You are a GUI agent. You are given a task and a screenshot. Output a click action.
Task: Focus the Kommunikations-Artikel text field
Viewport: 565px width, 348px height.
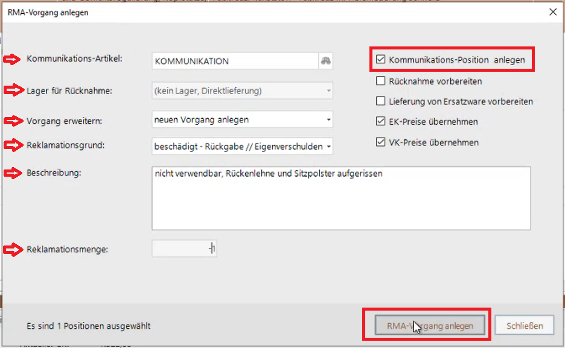coord(235,61)
